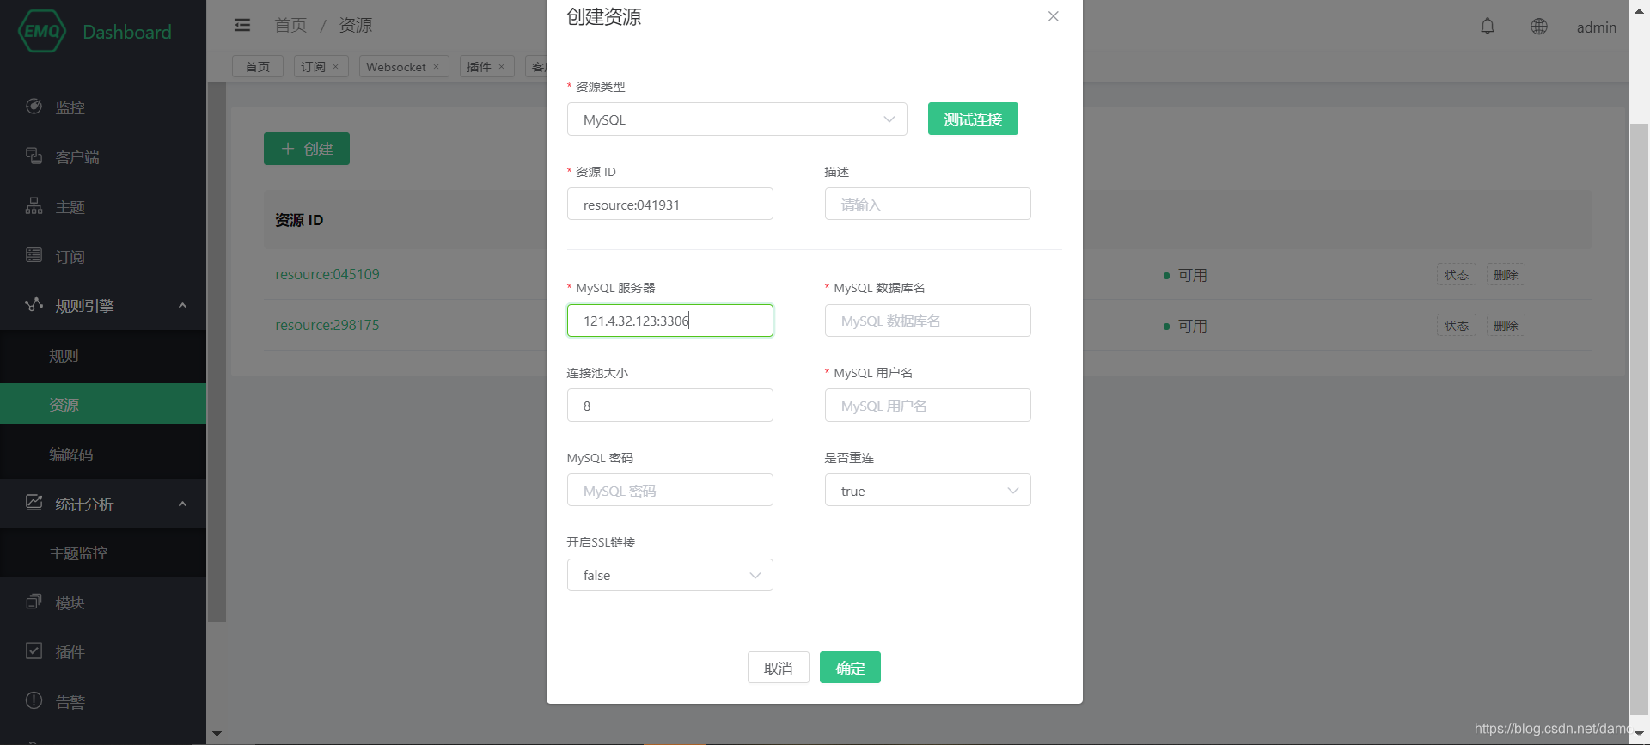Click the 统计分析 analytics icon

[34, 504]
